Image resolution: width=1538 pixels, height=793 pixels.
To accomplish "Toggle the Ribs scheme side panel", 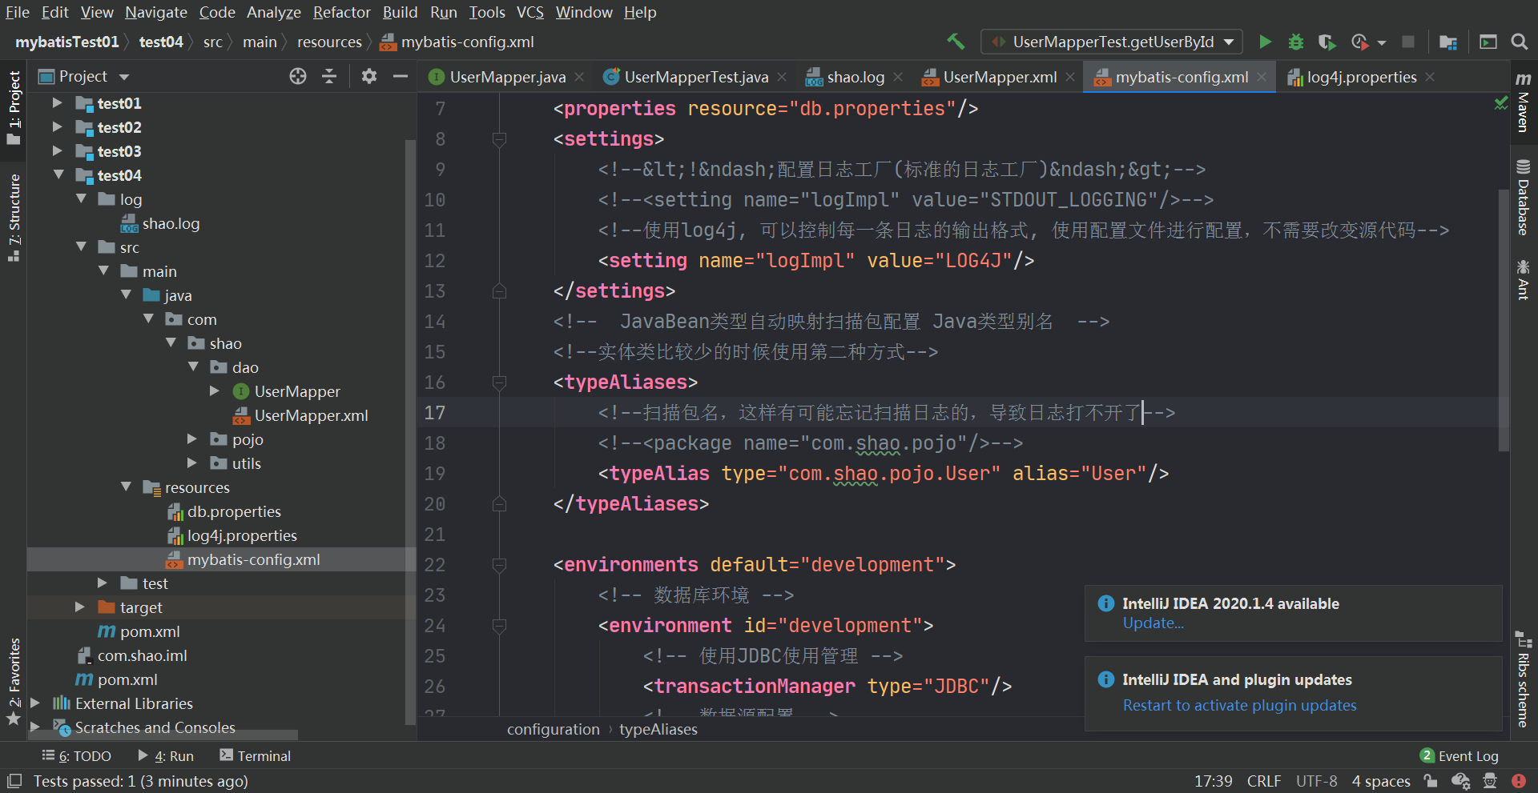I will coord(1524,680).
